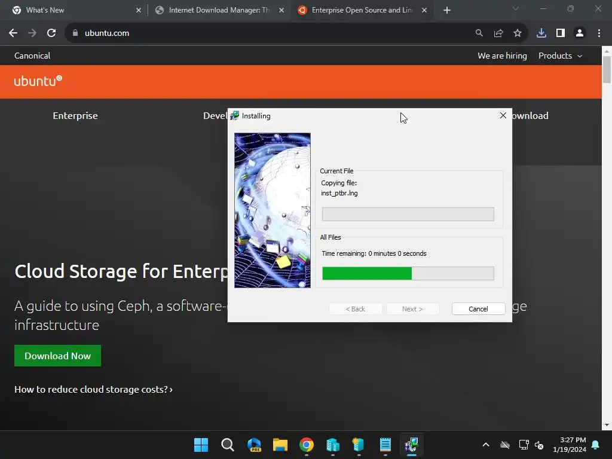This screenshot has width=612, height=459.
Task: Open We are hiring link
Action: tap(502, 56)
